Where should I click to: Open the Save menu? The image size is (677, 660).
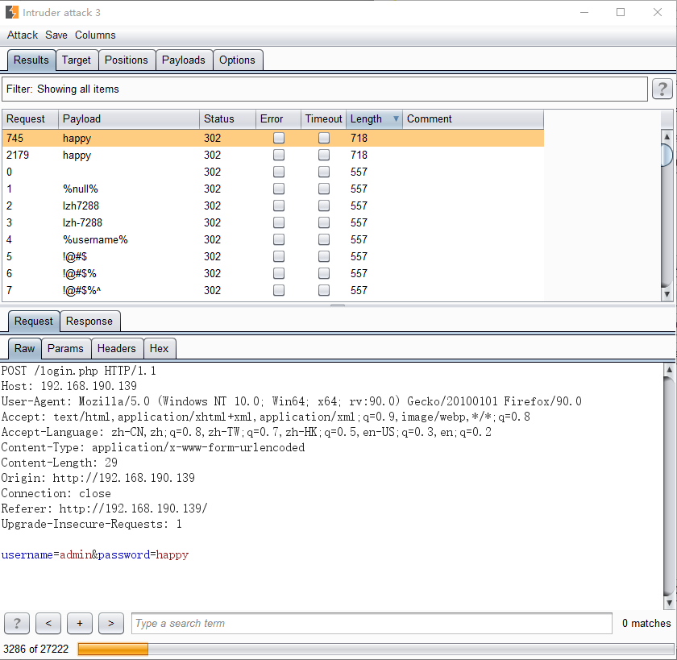[56, 35]
